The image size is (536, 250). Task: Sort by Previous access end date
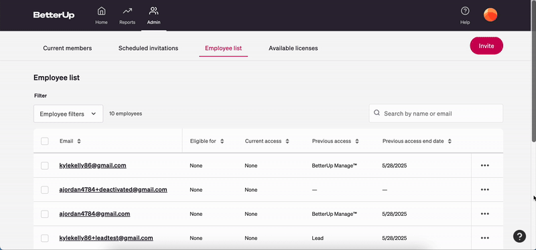pyautogui.click(x=450, y=141)
